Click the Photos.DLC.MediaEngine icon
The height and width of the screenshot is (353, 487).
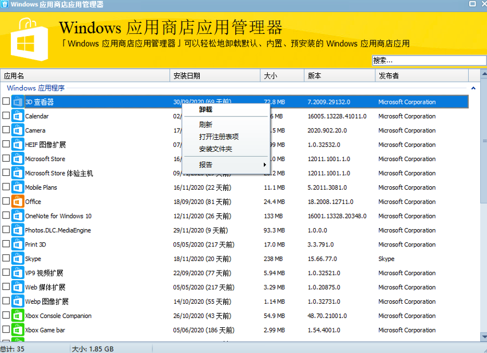[18, 230]
